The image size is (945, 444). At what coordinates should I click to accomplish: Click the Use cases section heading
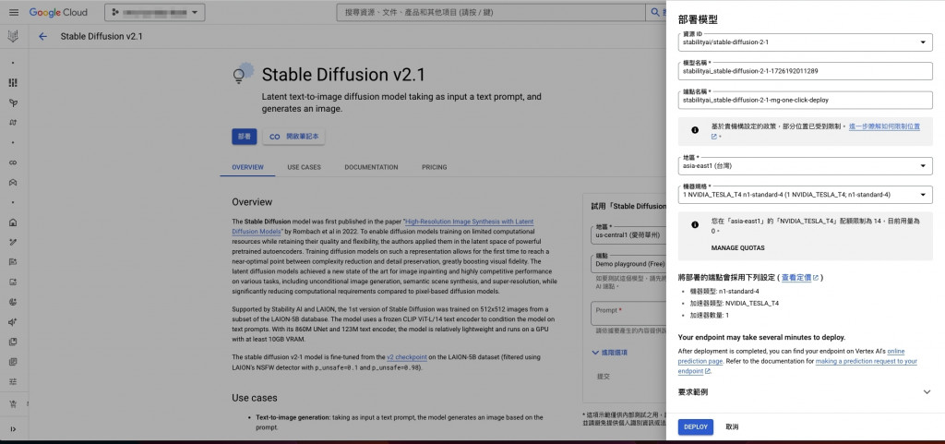click(x=255, y=398)
